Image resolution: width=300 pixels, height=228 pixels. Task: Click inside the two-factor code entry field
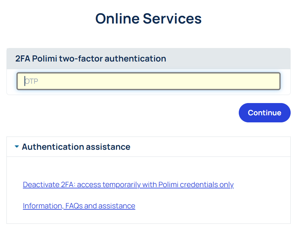tap(149, 81)
